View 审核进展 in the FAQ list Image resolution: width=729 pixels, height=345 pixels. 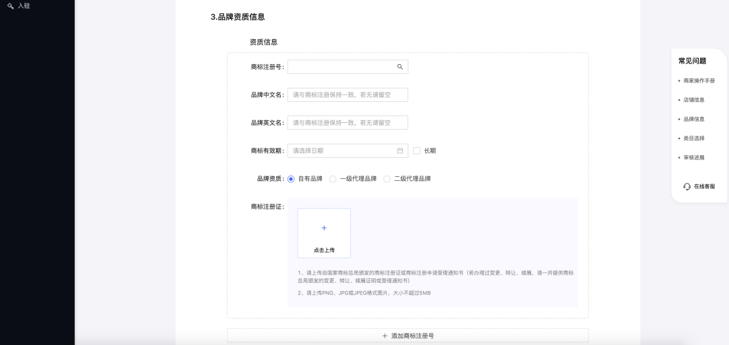click(x=694, y=157)
